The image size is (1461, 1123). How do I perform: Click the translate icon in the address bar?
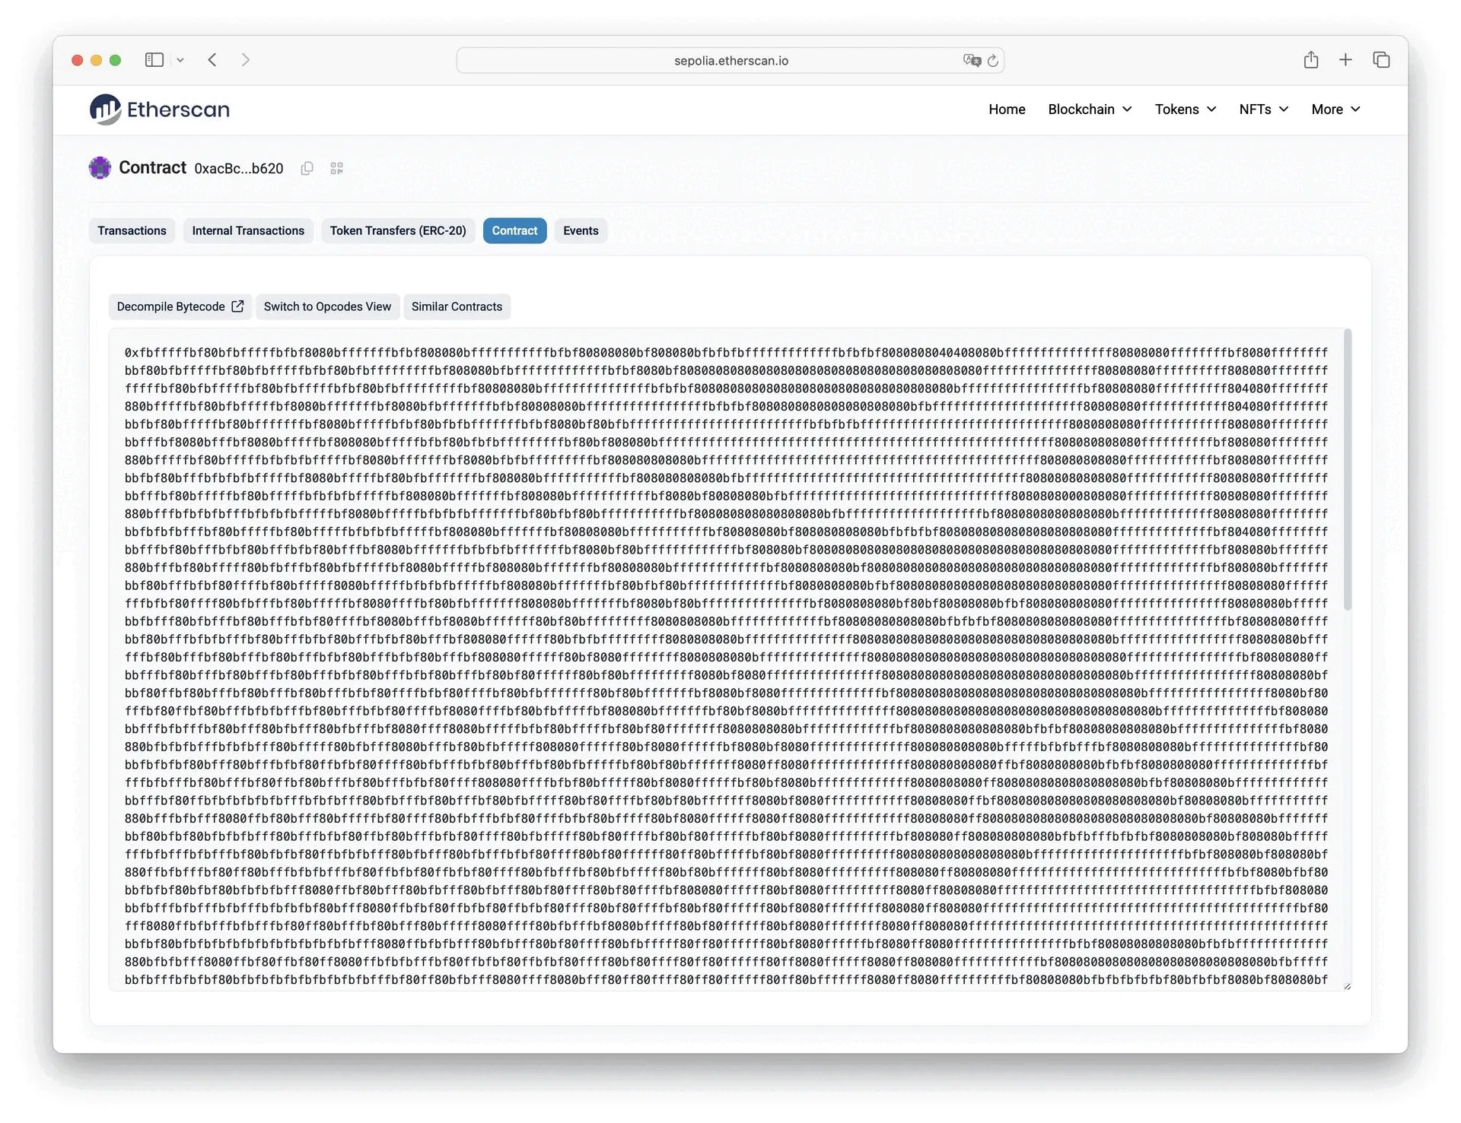click(x=971, y=61)
